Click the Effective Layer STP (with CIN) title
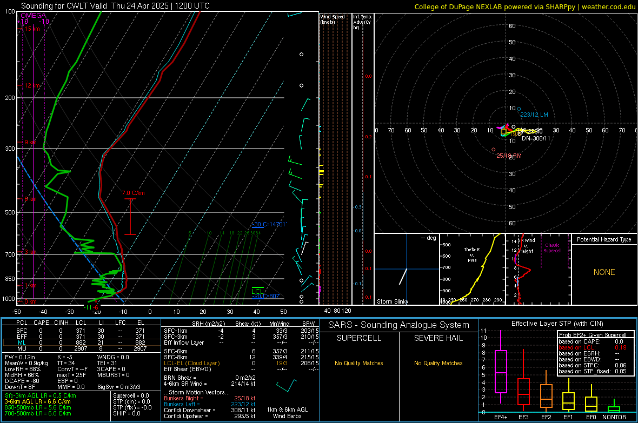The width and height of the screenshot is (638, 423). pyautogui.click(x=557, y=324)
